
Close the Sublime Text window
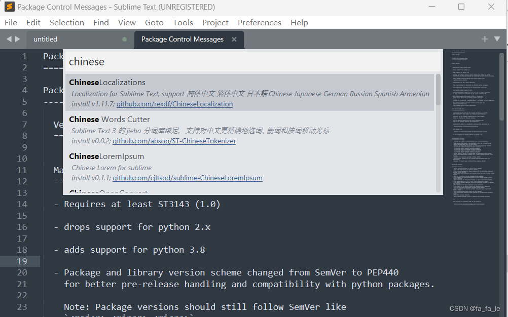[x=491, y=7]
